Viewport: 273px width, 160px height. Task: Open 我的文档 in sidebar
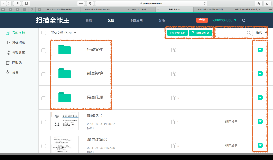click(15, 33)
